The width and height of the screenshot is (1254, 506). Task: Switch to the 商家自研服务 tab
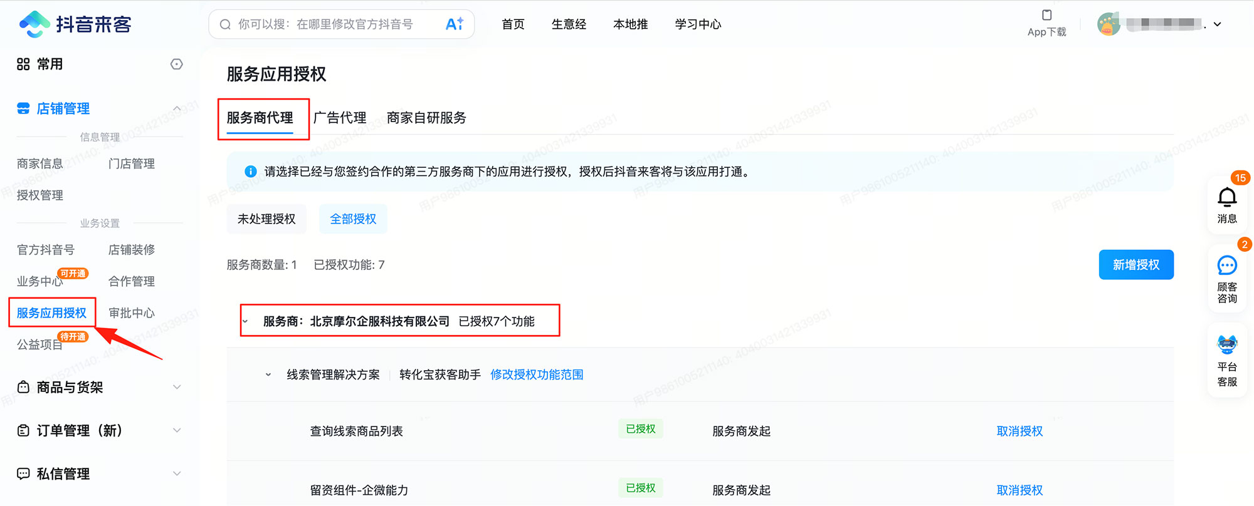(x=426, y=118)
